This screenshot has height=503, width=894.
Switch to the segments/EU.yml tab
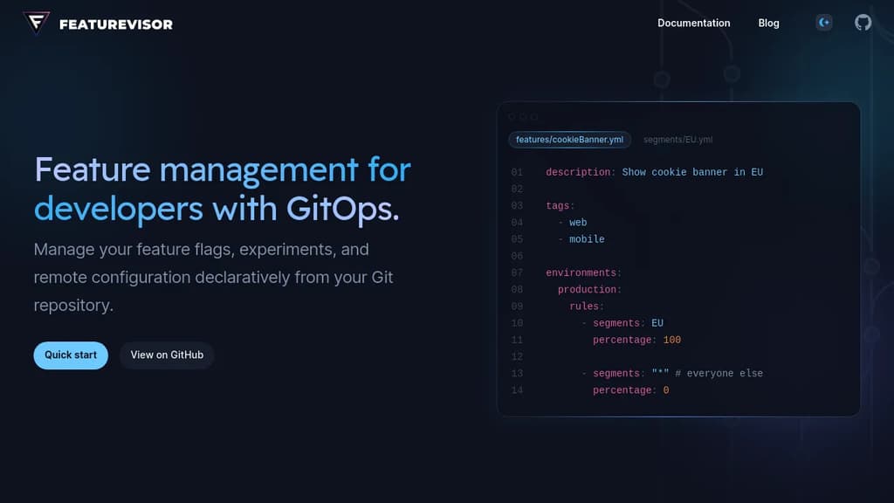[x=677, y=140]
